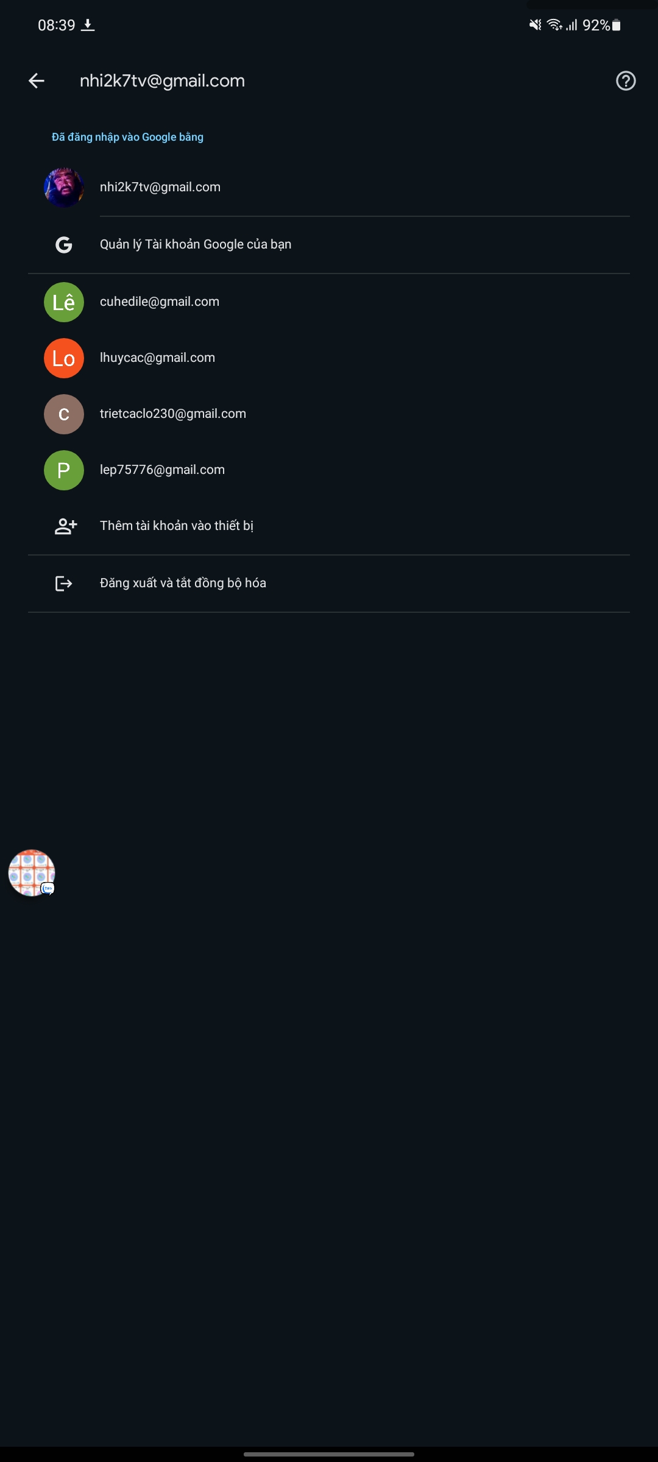658x1462 pixels.
Task: Tap the sign out arrow icon
Action: pos(64,584)
